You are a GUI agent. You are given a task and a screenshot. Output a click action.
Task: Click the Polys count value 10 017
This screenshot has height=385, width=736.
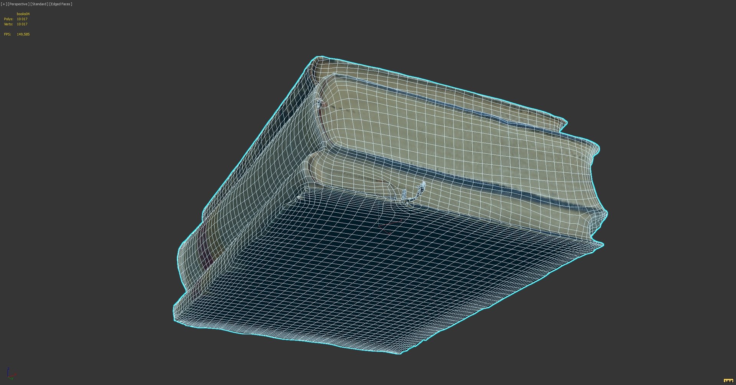pyautogui.click(x=22, y=19)
